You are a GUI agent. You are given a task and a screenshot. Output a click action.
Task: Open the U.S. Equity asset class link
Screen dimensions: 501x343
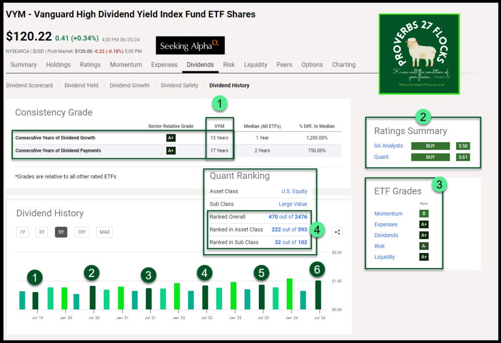tap(295, 192)
